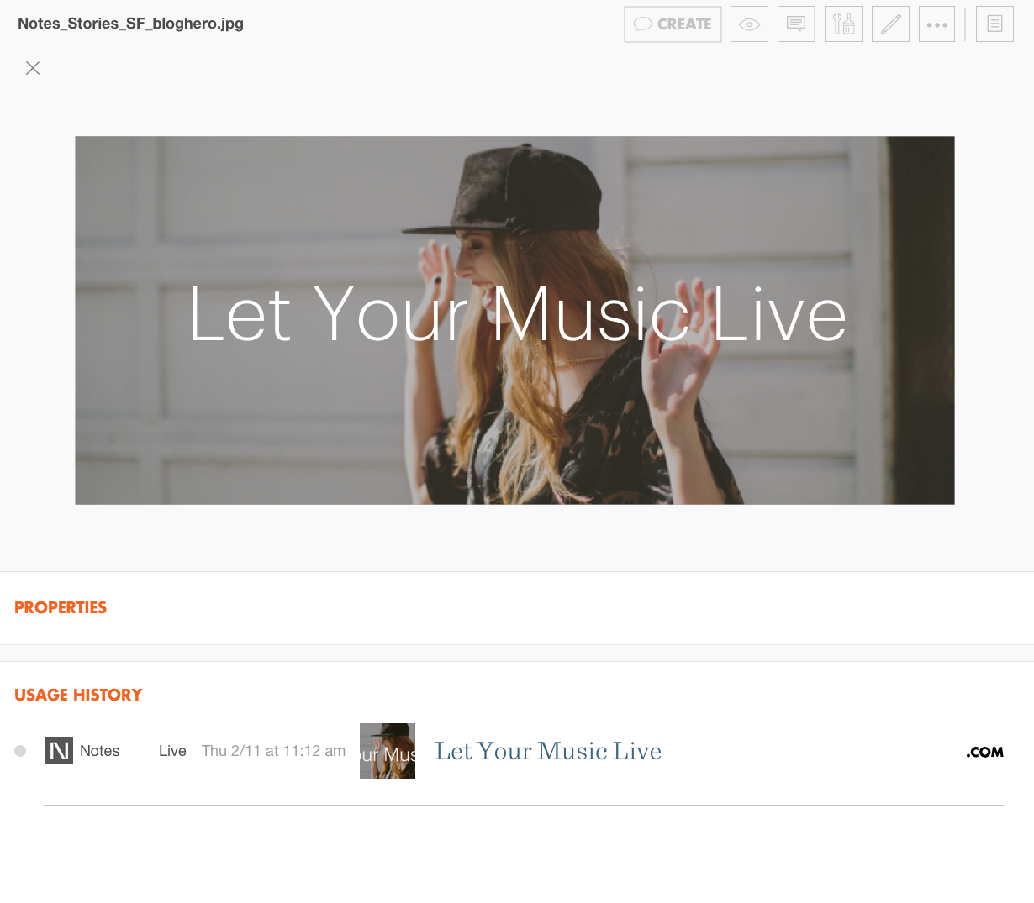Open the comments panel icon

coord(796,24)
